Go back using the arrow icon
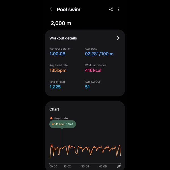The height and width of the screenshot is (170, 170). coord(51,9)
